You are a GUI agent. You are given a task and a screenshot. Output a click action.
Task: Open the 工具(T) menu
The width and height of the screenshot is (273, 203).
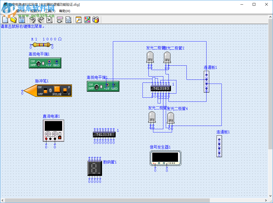[50, 11]
